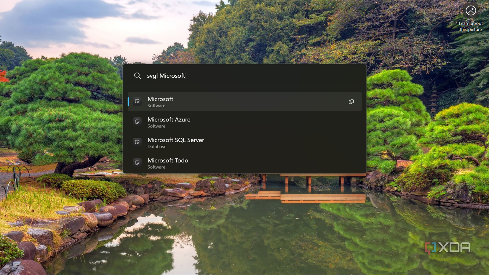Click the Learn about this picture link

471,26
